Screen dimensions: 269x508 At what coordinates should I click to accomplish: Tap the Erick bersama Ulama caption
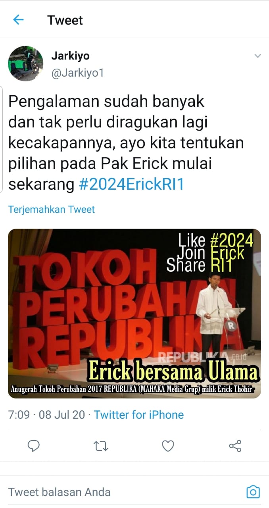coord(173,372)
